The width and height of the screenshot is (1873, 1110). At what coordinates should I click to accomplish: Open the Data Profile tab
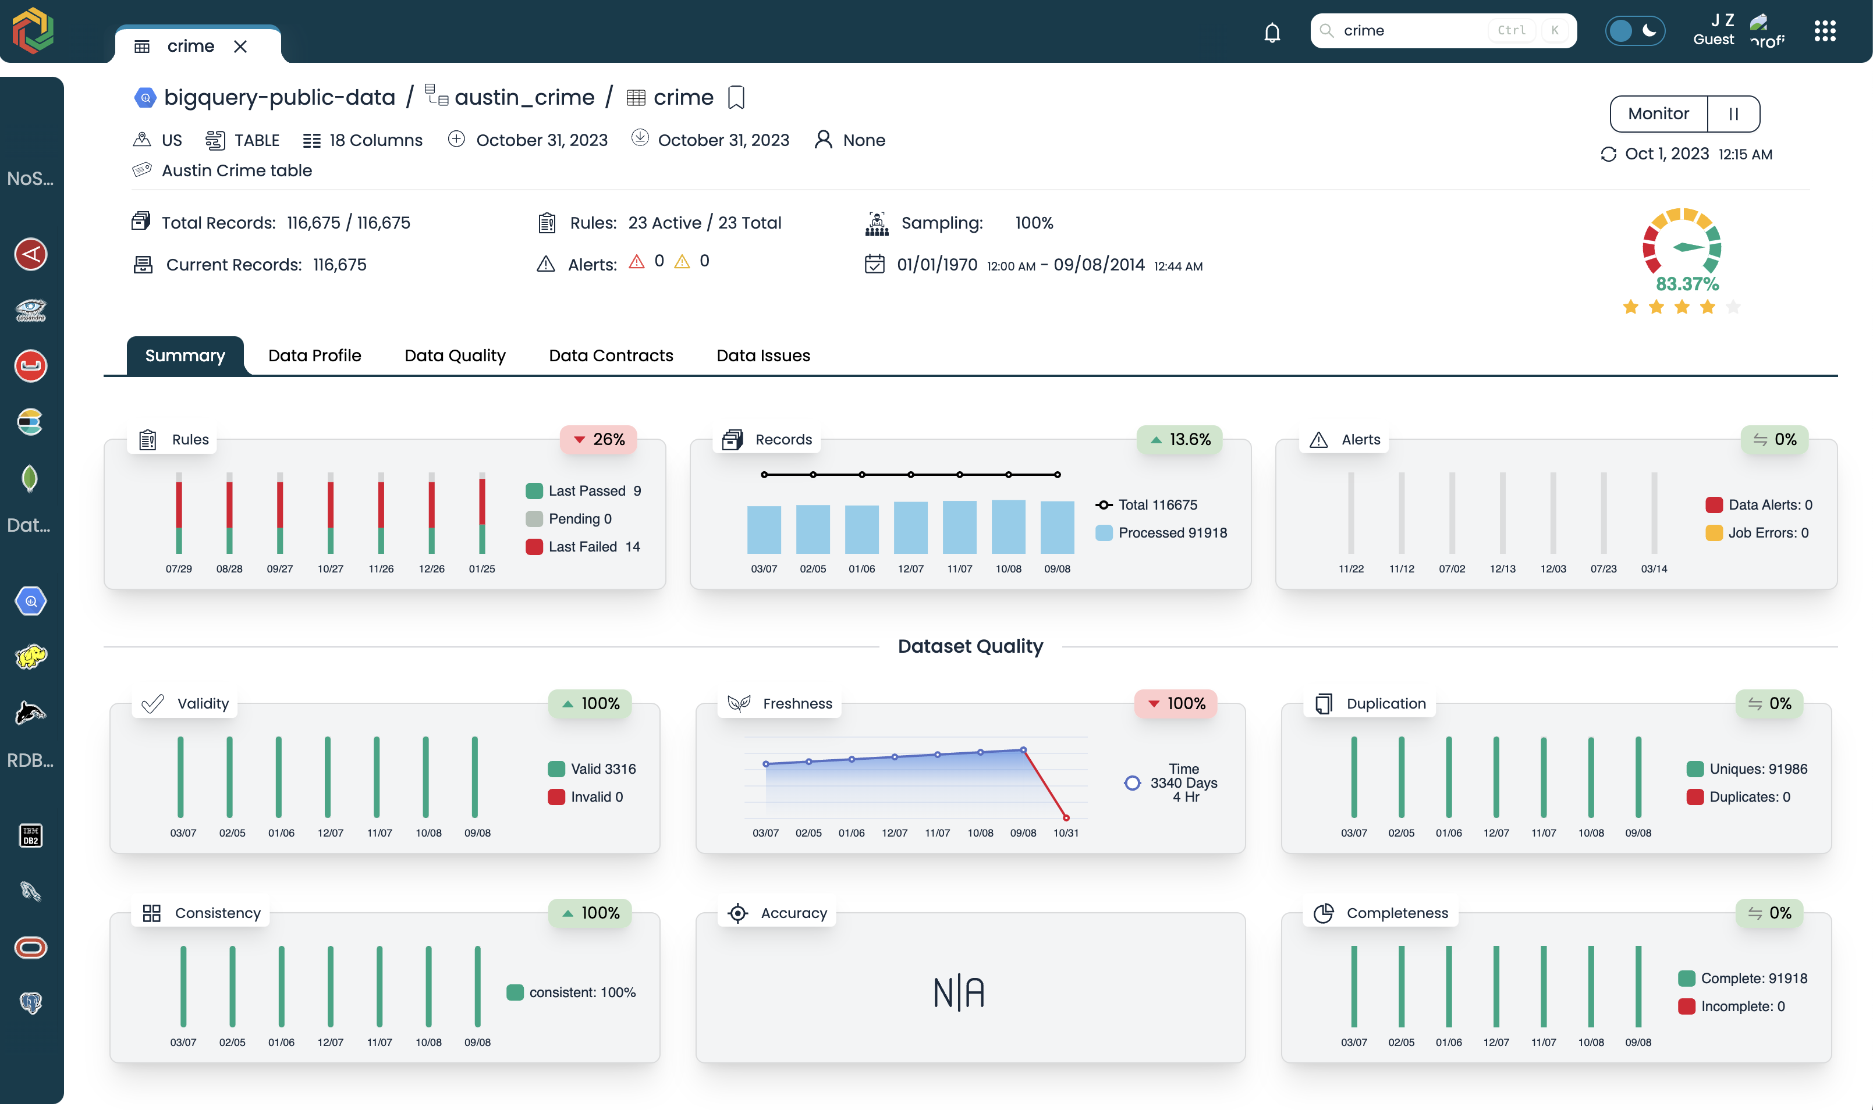pos(314,355)
